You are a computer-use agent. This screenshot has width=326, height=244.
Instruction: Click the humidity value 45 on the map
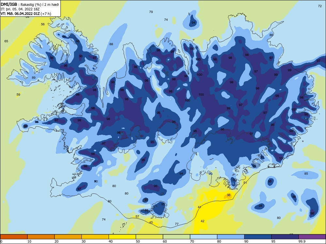point(151,222)
